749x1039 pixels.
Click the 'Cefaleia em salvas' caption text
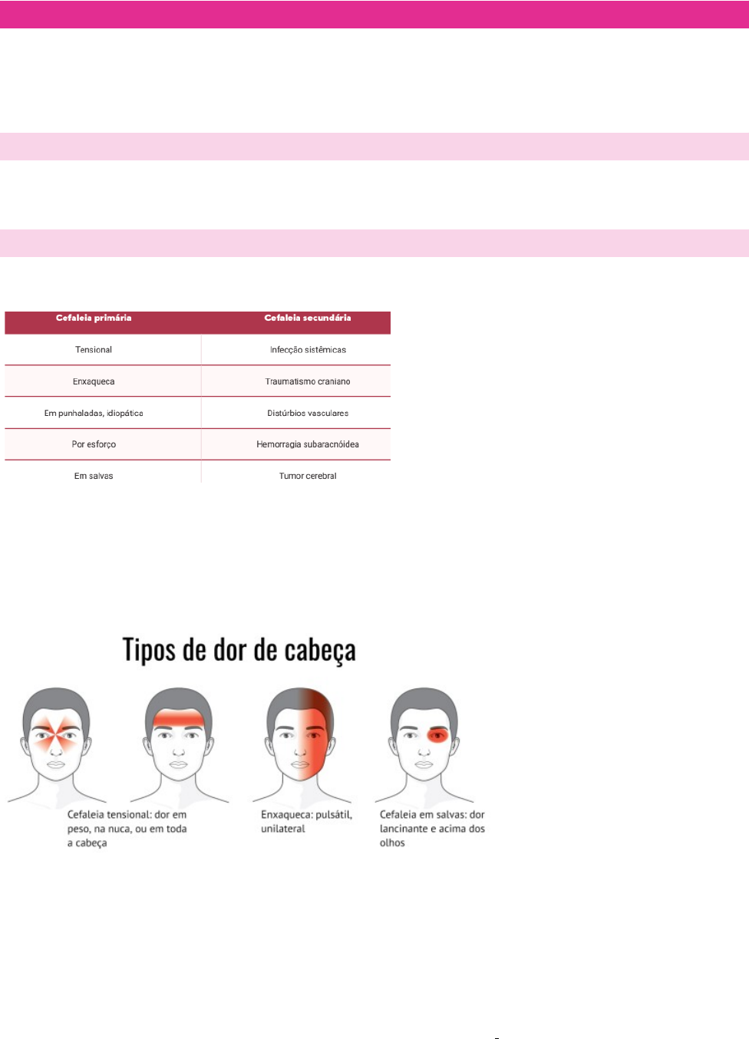(432, 829)
